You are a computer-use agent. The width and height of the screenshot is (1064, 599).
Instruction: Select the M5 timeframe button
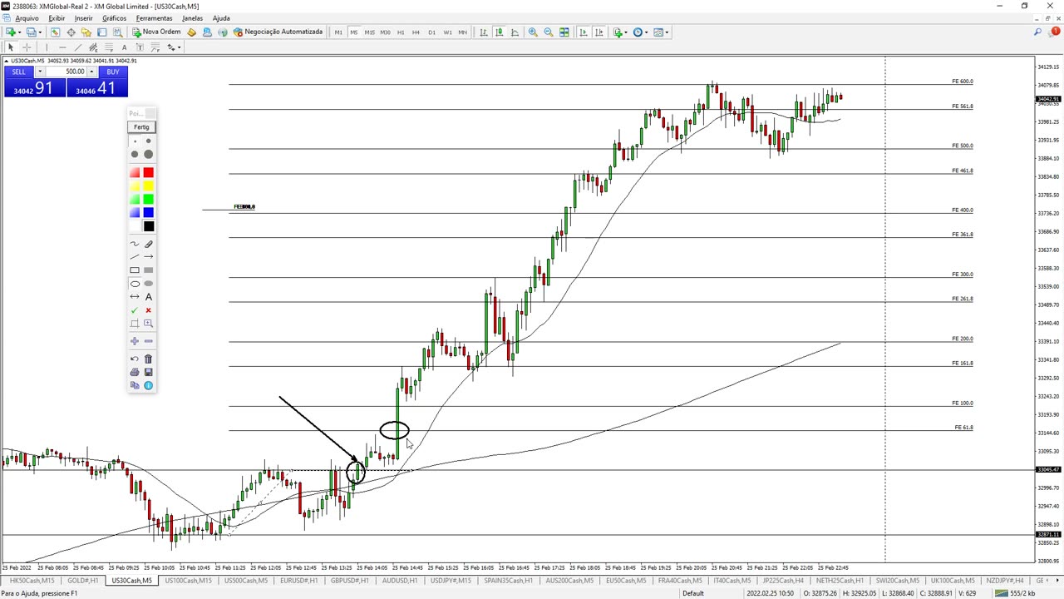tap(354, 32)
